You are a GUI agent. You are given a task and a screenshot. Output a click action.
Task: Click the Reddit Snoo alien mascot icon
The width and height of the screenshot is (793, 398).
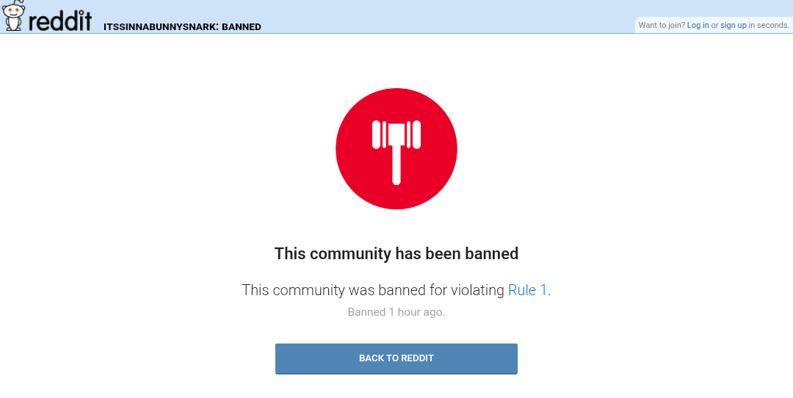coord(13,15)
